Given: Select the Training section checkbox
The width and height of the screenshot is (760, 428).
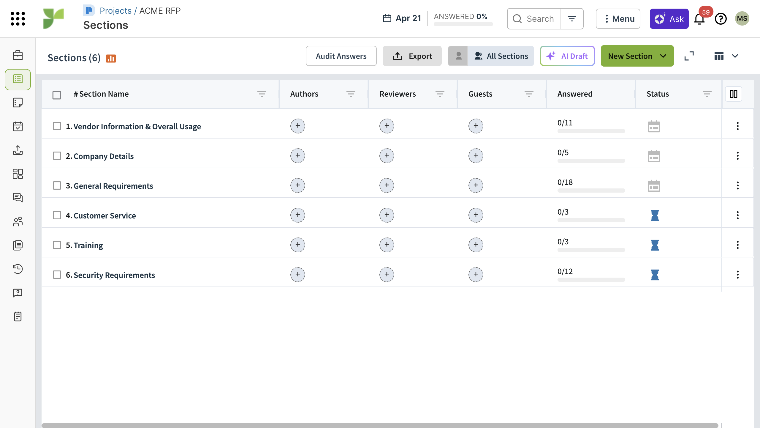Looking at the screenshot, I should tap(57, 245).
